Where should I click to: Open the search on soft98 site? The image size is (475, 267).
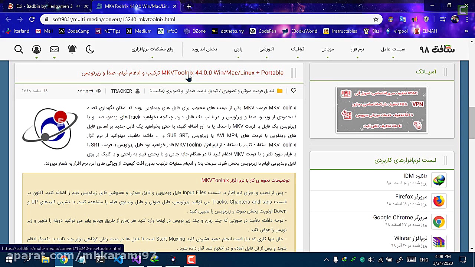point(19,49)
